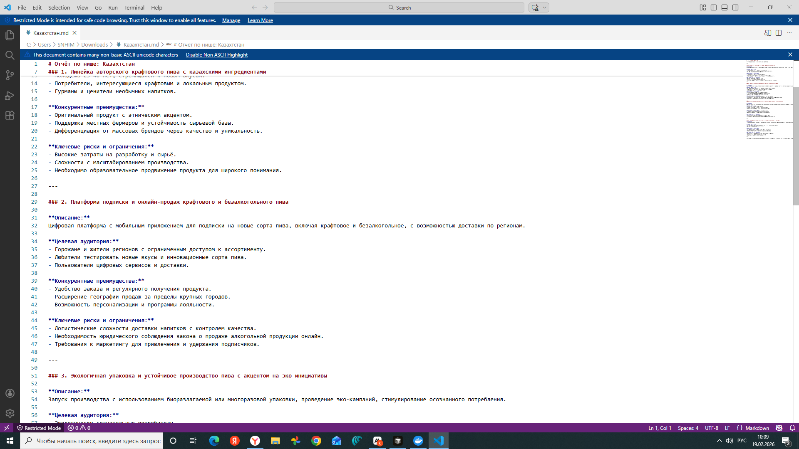Open the View menu
This screenshot has height=449, width=799.
(82, 7)
